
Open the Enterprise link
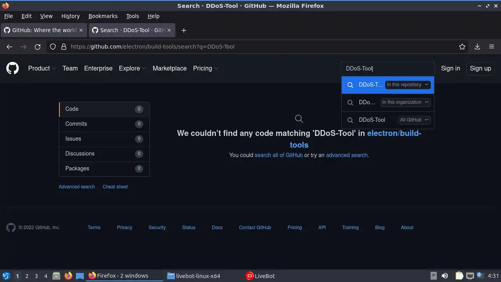[x=98, y=68]
